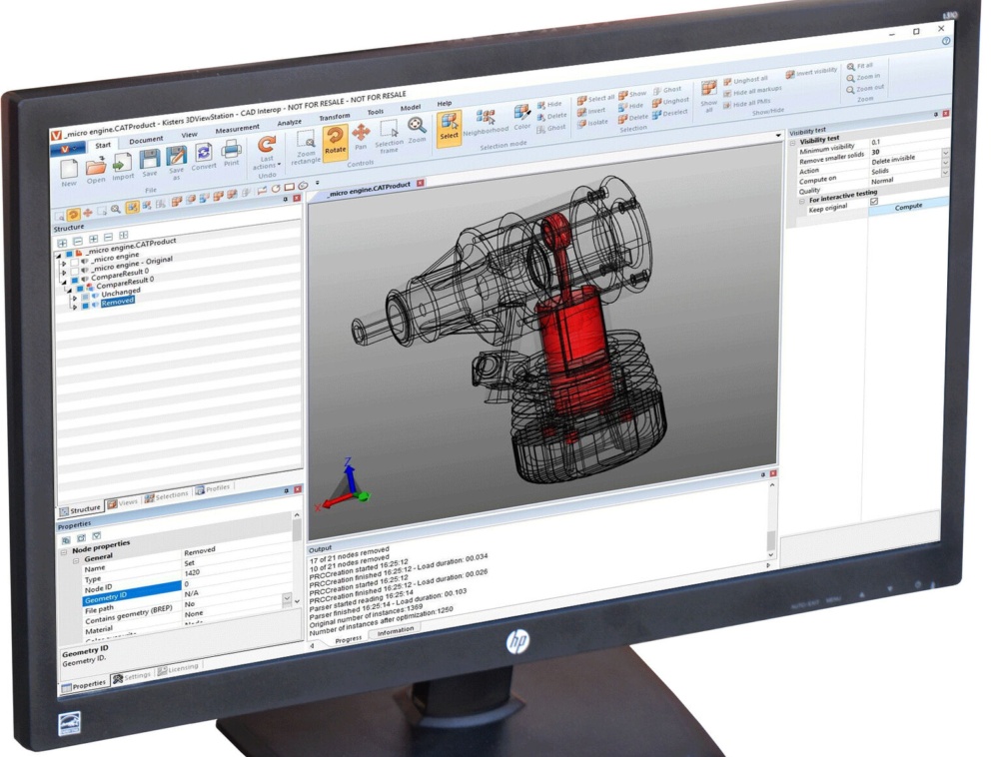Open the Compute on dropdown (Solids)

[x=944, y=164]
